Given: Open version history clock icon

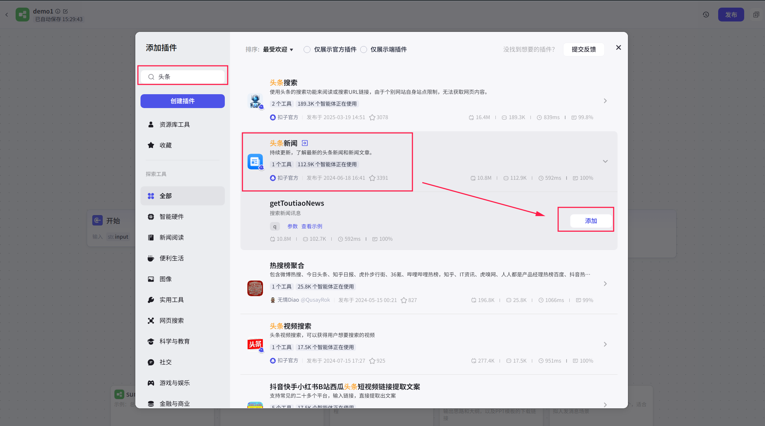Looking at the screenshot, I should pyautogui.click(x=706, y=15).
